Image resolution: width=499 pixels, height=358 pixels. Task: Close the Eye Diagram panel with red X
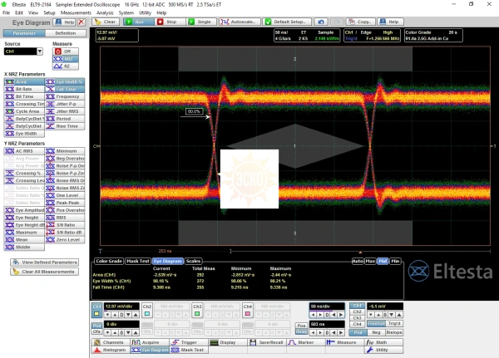(x=81, y=22)
